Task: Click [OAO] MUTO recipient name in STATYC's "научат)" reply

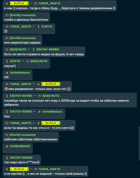Action: tap(39, 61)
